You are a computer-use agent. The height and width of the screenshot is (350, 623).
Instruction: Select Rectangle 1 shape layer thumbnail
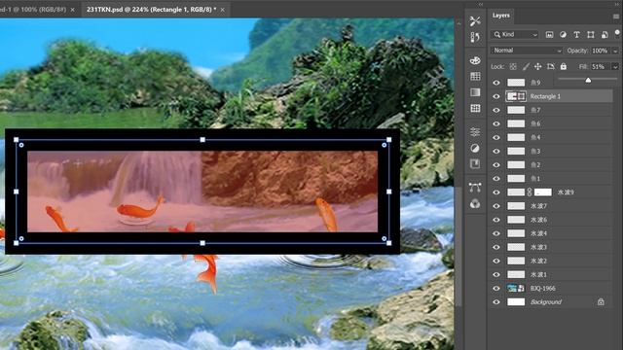[x=516, y=96]
